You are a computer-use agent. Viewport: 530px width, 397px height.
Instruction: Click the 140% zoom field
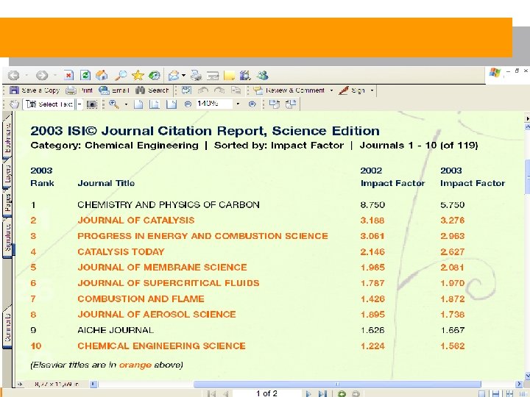click(x=214, y=104)
